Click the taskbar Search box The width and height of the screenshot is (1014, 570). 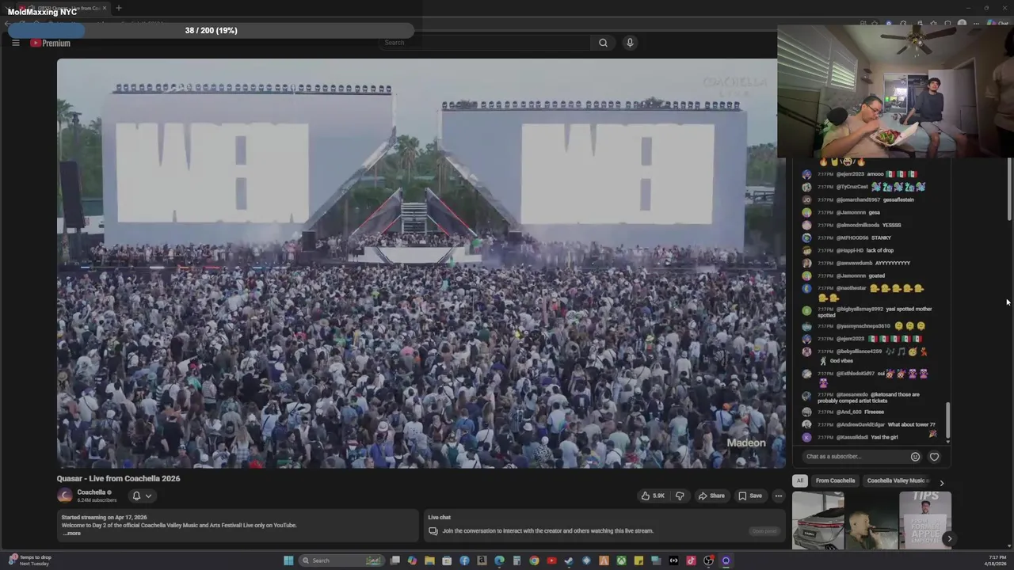click(341, 560)
